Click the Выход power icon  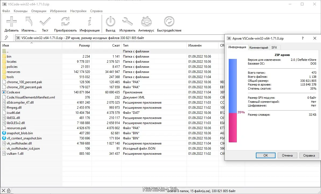tap(111, 22)
